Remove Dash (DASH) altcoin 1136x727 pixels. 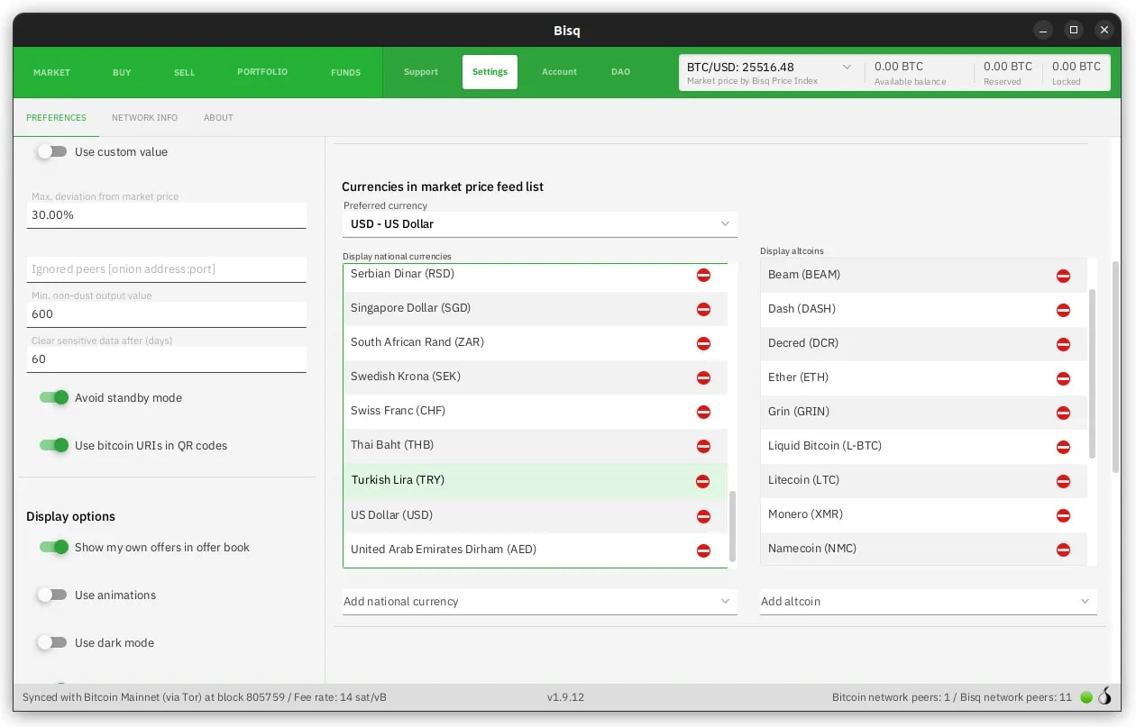pyautogui.click(x=1063, y=310)
